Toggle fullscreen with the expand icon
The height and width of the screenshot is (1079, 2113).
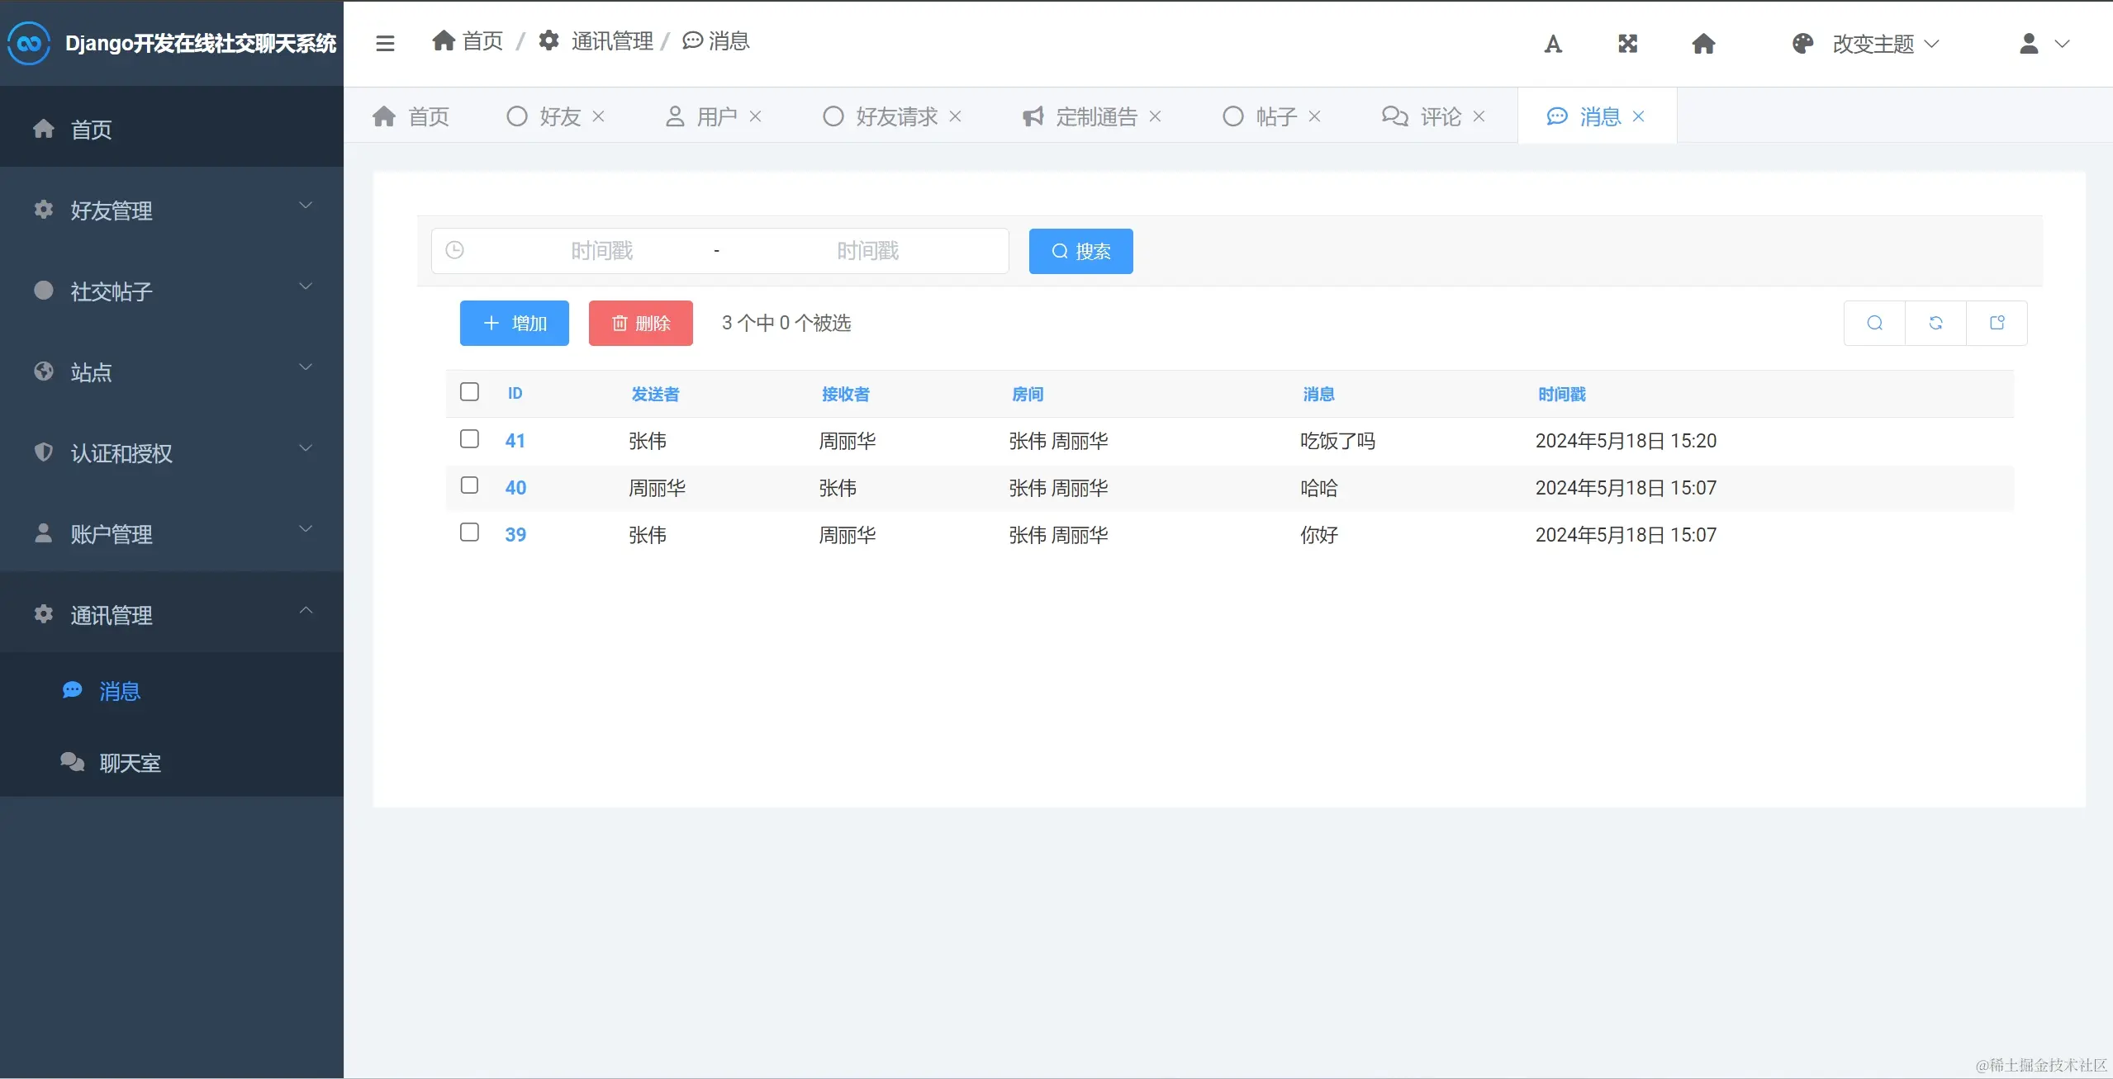tap(1627, 44)
